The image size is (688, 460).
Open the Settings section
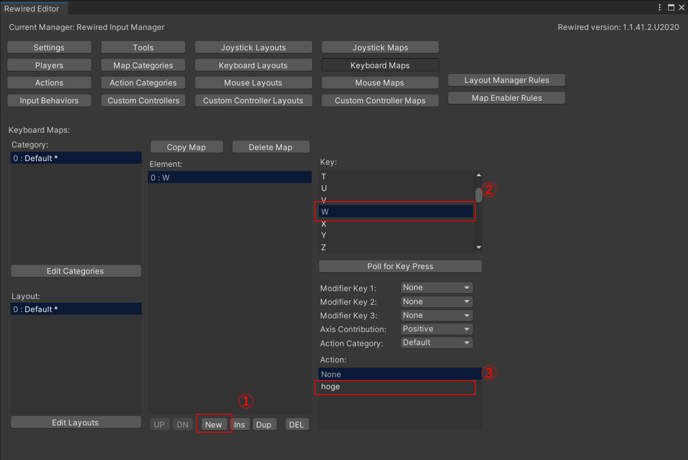pos(49,47)
